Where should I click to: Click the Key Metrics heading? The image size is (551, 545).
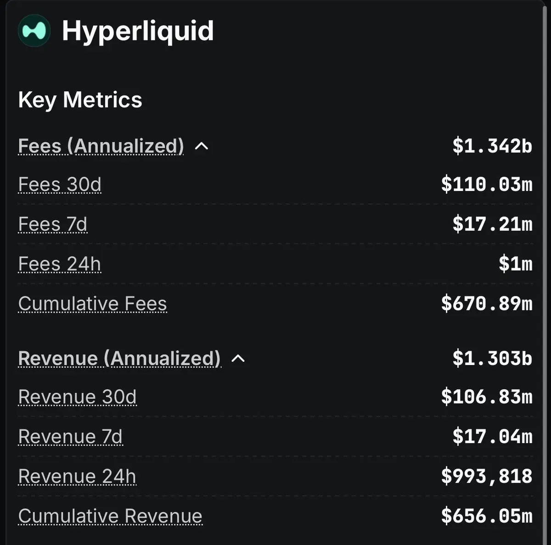[x=80, y=100]
